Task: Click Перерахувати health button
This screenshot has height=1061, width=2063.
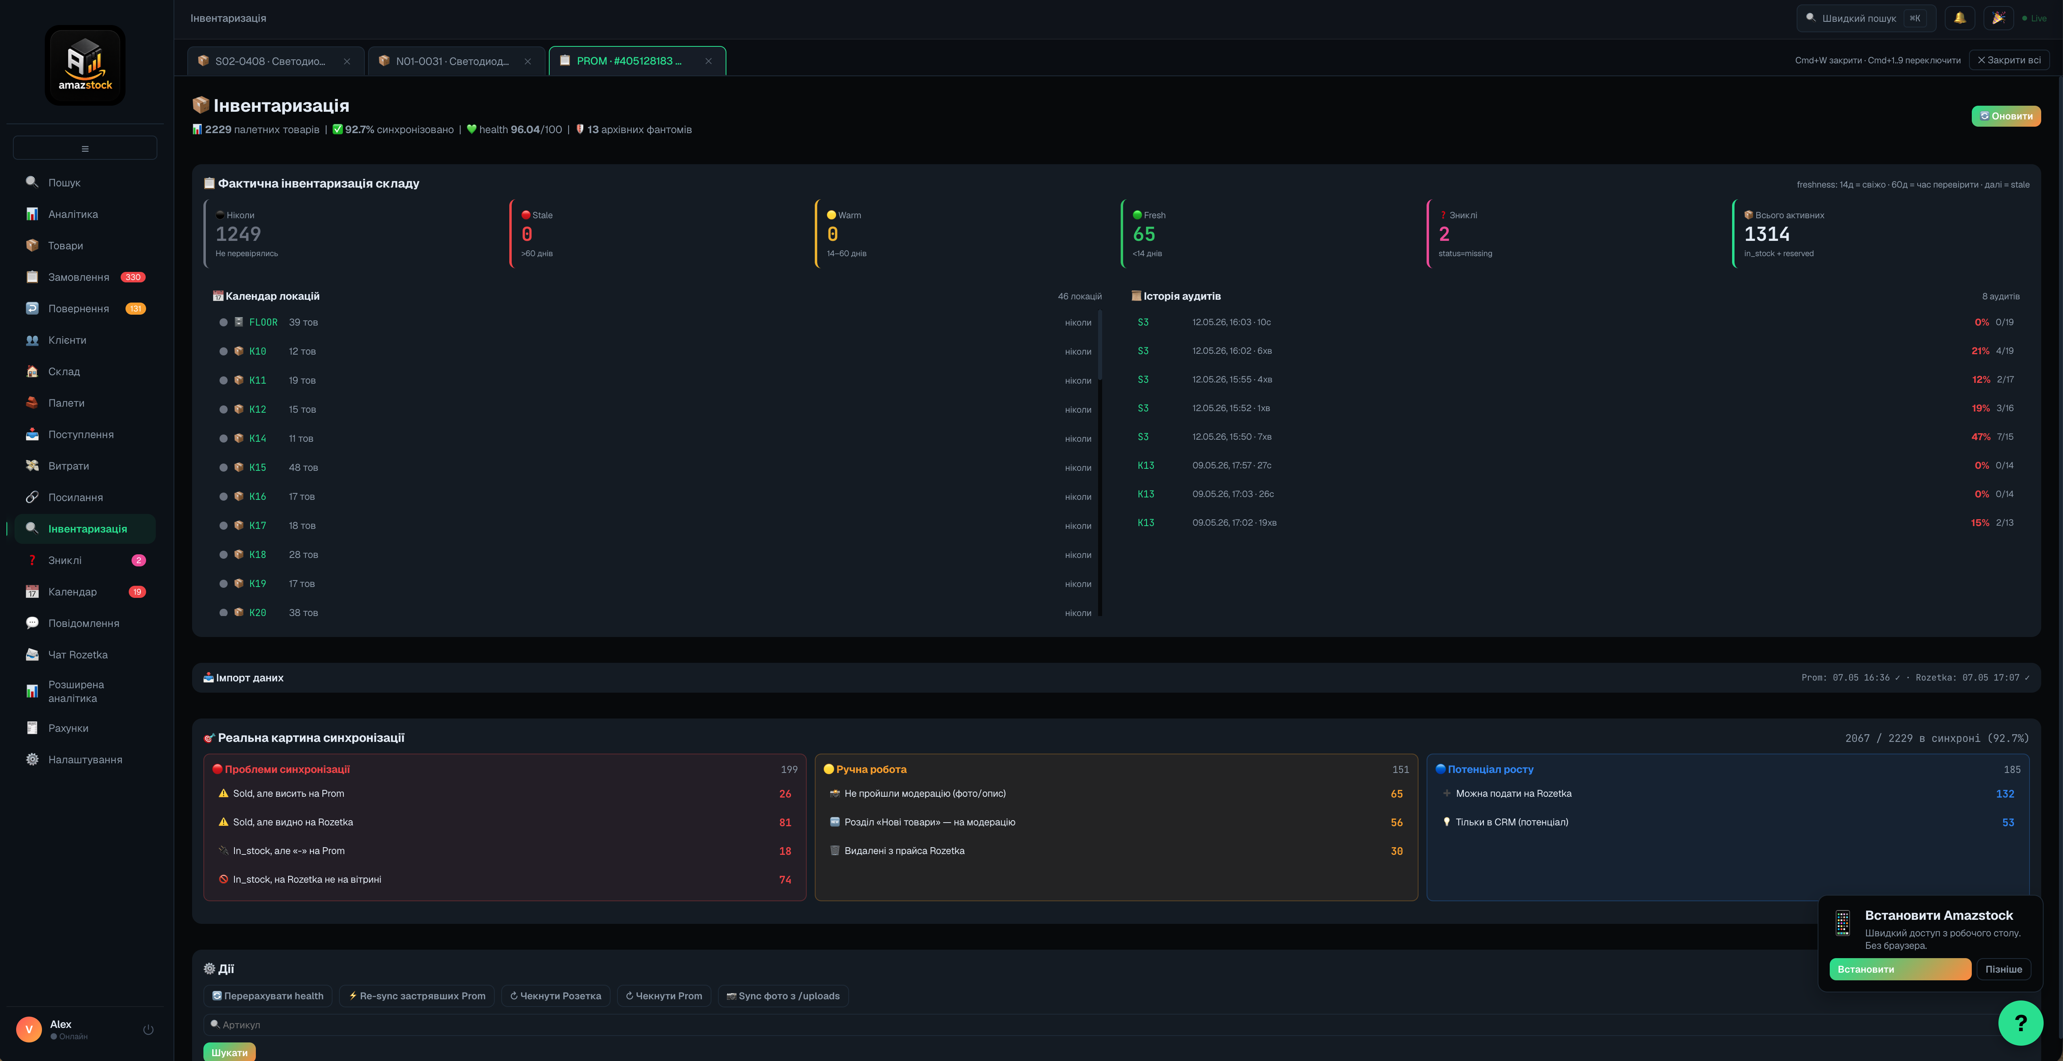Action: point(268,996)
